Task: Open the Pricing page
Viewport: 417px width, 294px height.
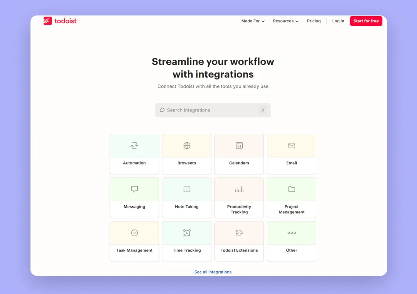Action: (314, 21)
